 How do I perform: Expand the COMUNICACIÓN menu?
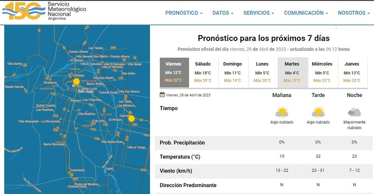306,13
